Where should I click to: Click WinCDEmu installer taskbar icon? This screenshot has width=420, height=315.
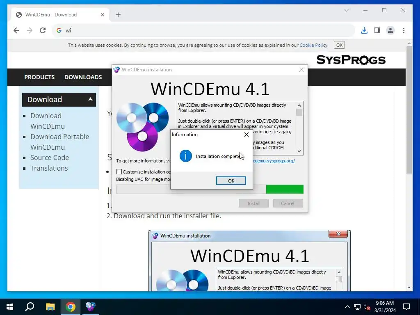(x=91, y=307)
